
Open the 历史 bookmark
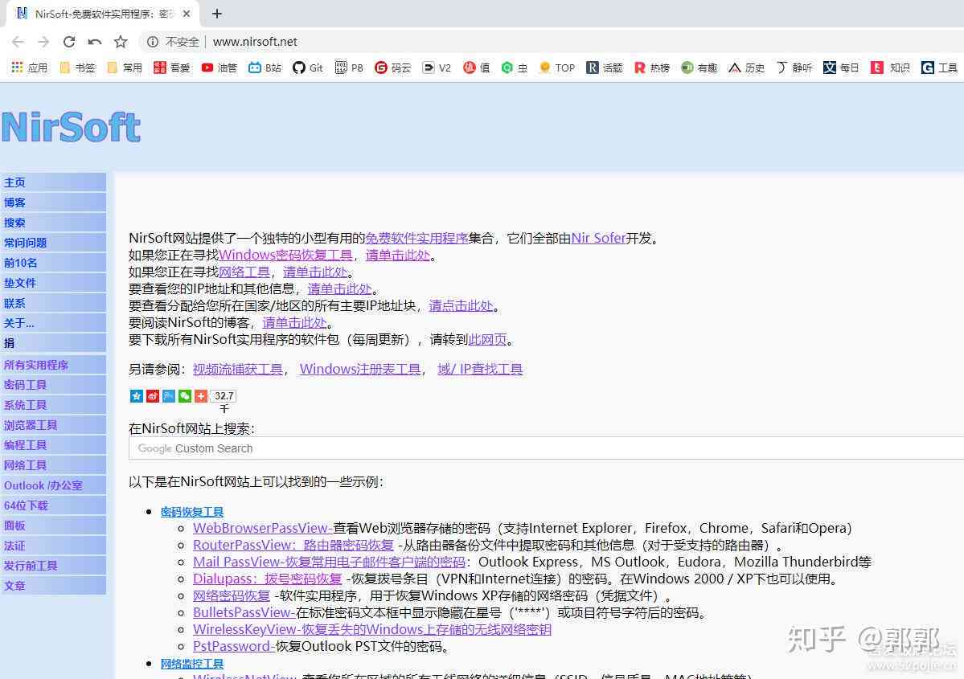pyautogui.click(x=746, y=67)
